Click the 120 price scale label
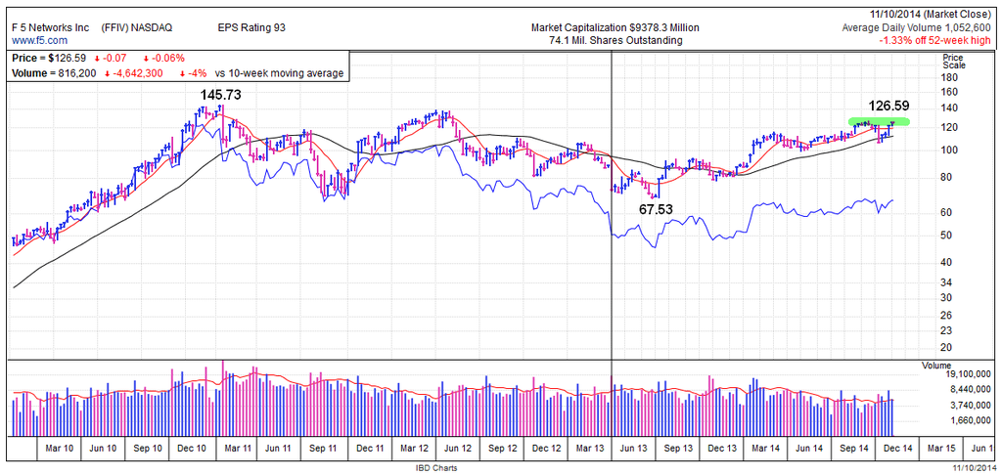This screenshot has width=1002, height=475. point(950,128)
